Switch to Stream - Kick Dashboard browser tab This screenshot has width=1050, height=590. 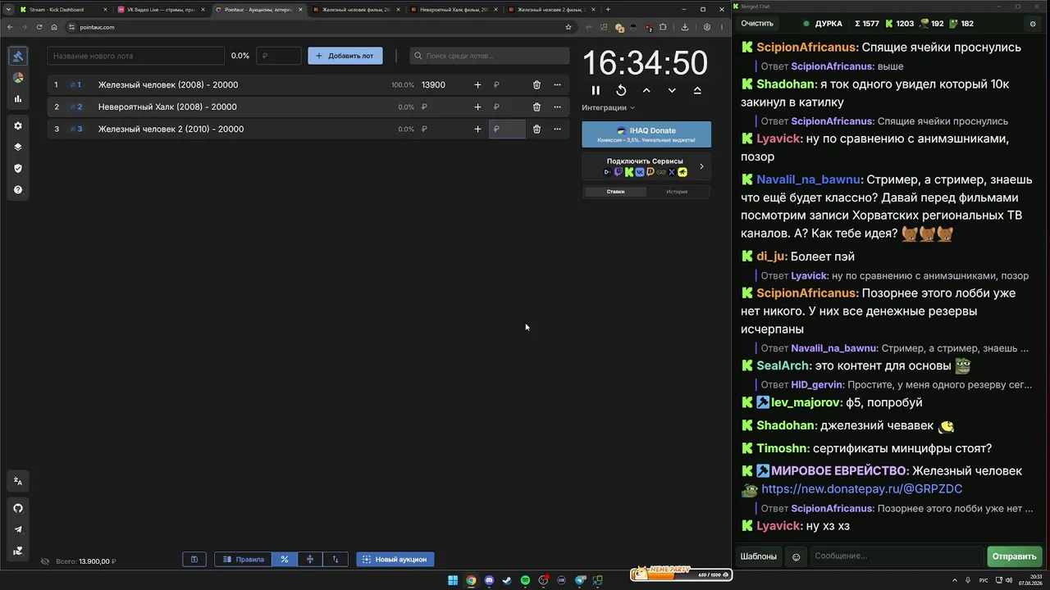(62, 9)
